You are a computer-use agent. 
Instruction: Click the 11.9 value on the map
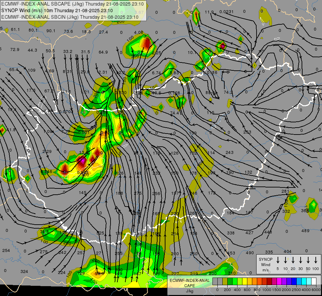click(x=209, y=12)
